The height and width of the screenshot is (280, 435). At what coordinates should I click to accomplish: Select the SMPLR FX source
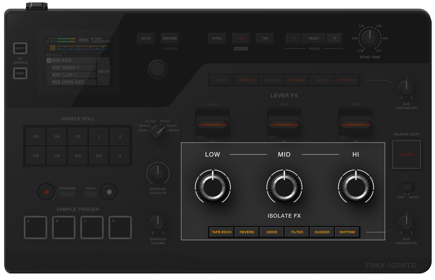pyautogui.click(x=20, y=73)
